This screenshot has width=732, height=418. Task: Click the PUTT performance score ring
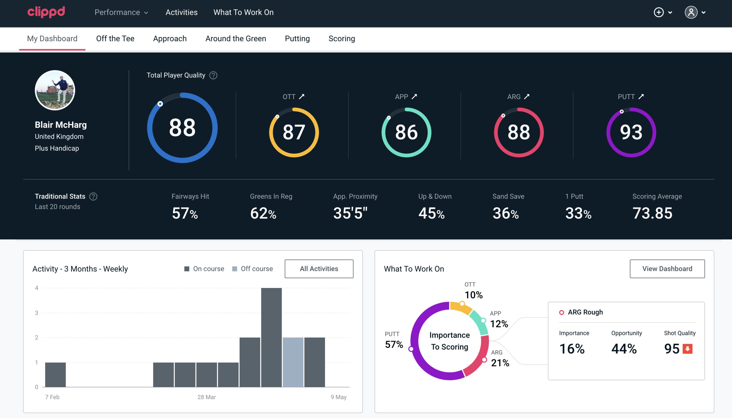point(630,131)
